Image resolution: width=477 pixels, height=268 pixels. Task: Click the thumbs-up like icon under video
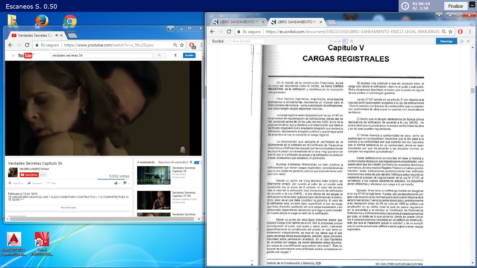[116, 183]
